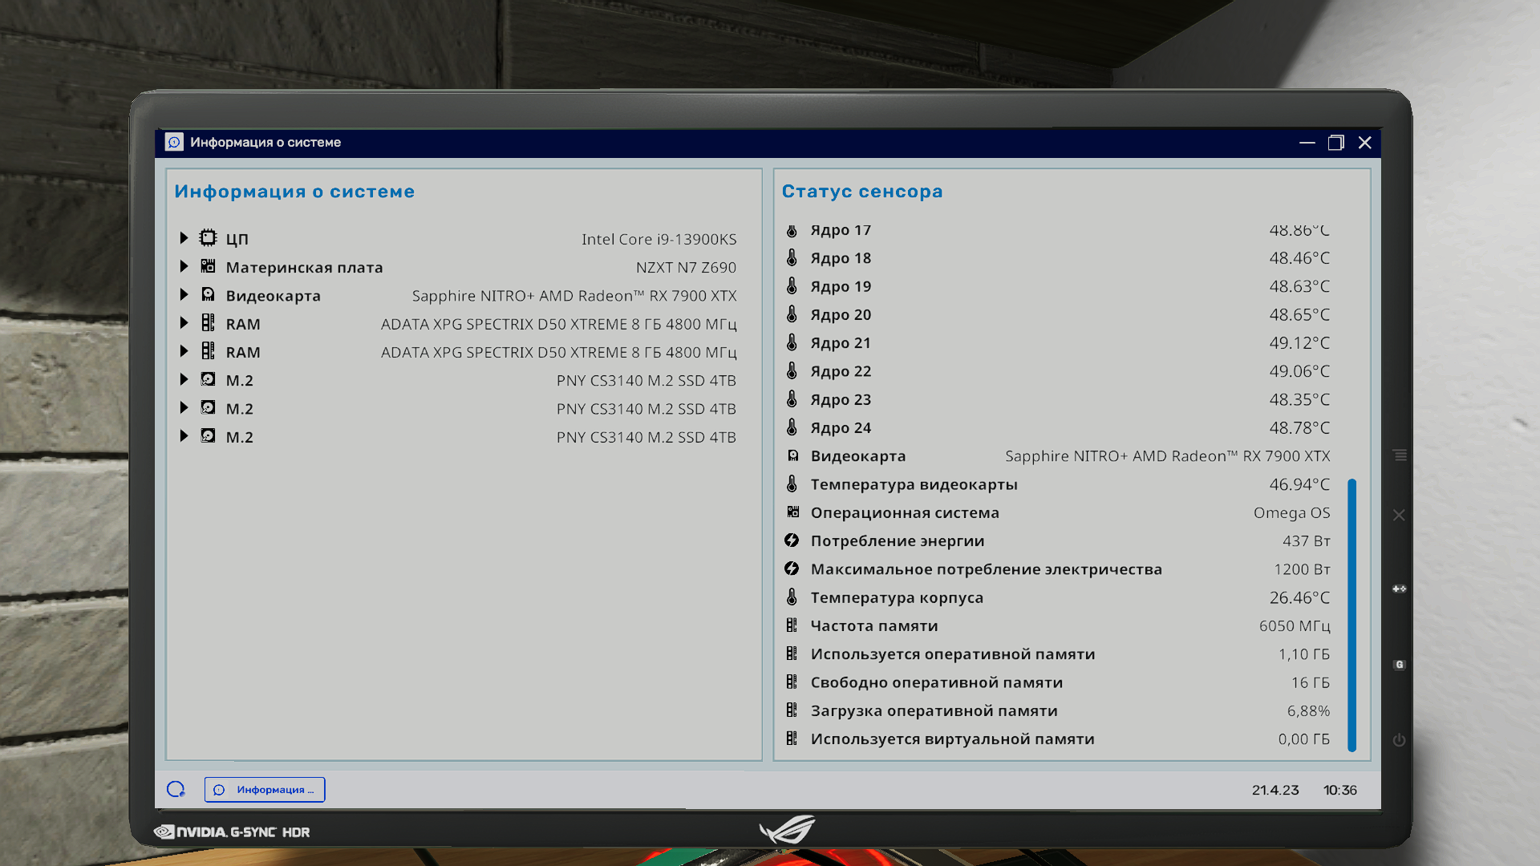Click memory icon for Свободно оперативной памяти
Image resolution: width=1540 pixels, height=866 pixels.
[x=792, y=682]
